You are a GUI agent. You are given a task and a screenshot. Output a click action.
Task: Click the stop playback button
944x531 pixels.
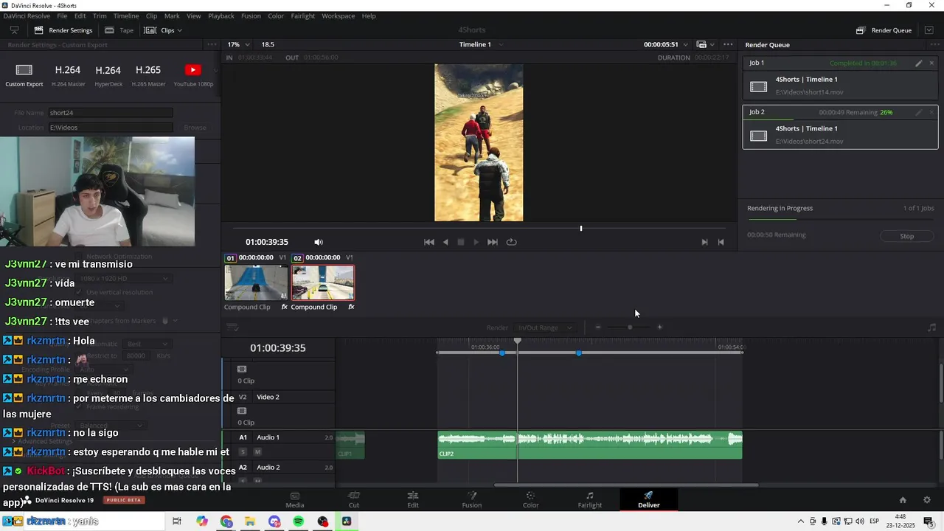(x=461, y=242)
